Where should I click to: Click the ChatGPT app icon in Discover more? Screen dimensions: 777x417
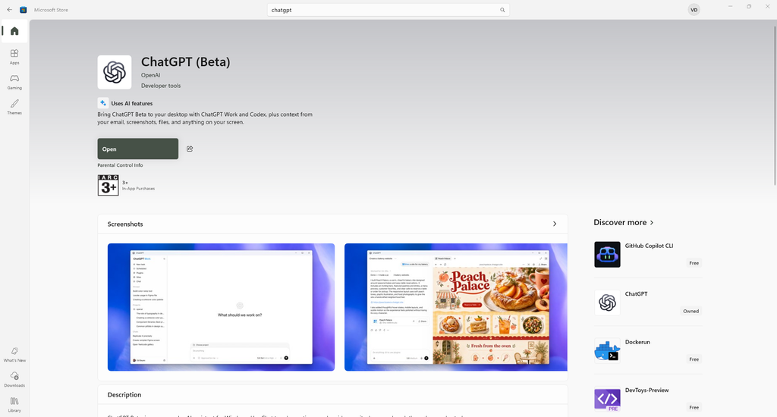click(607, 303)
